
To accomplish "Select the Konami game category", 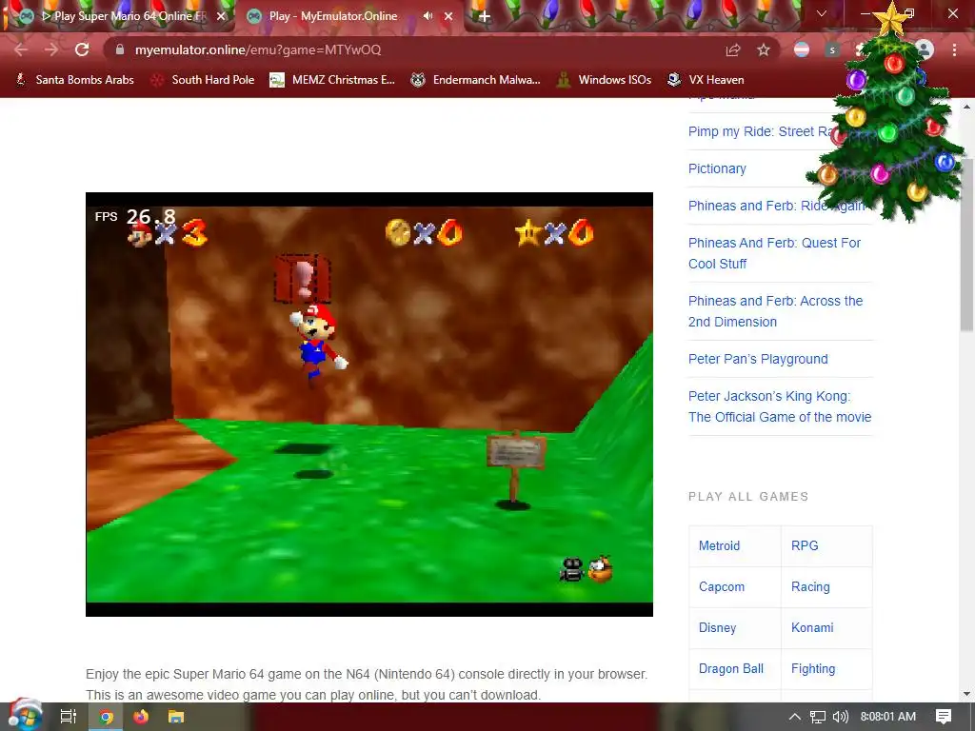I will (812, 628).
